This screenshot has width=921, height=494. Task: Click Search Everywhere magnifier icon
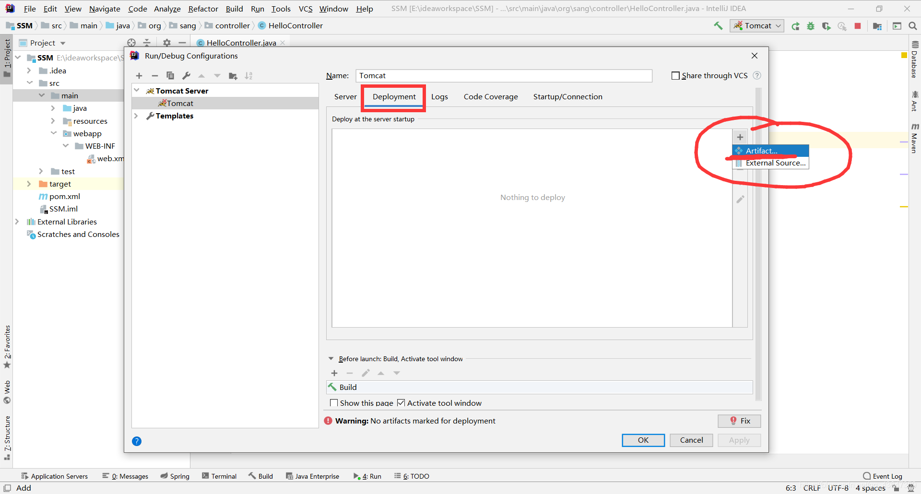pos(913,26)
